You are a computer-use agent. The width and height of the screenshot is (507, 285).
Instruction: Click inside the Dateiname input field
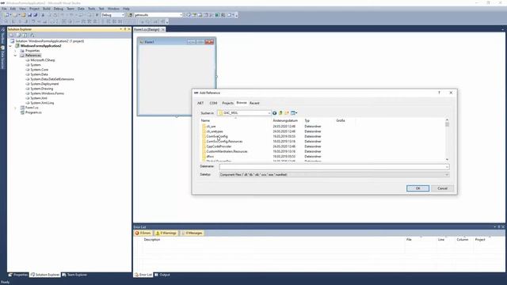pyautogui.click(x=332, y=167)
